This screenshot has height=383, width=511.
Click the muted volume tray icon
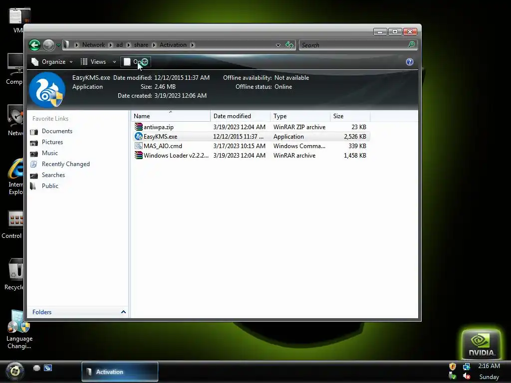[467, 377]
